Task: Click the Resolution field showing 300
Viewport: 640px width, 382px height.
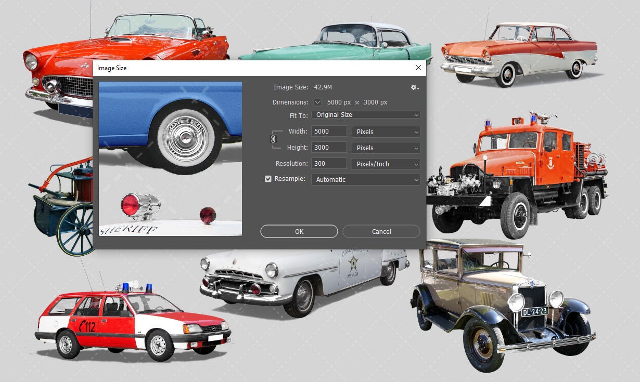Action: tap(329, 163)
